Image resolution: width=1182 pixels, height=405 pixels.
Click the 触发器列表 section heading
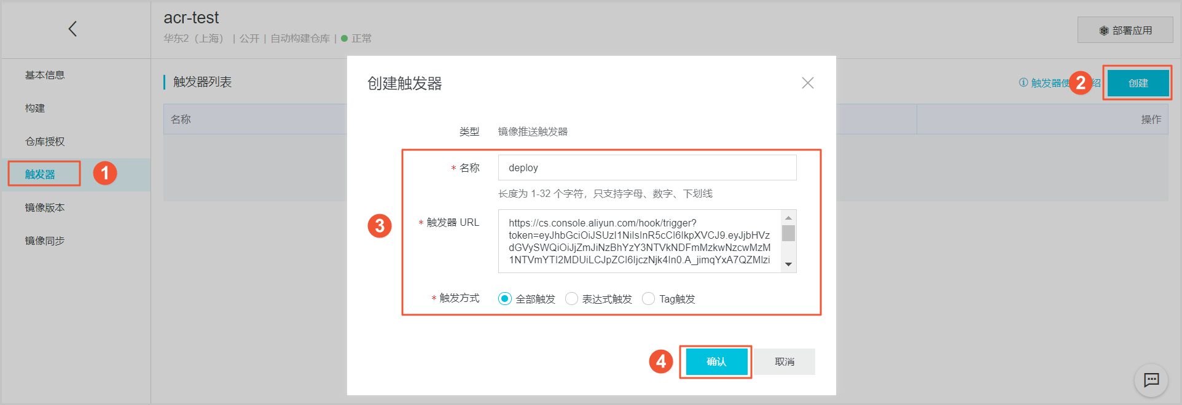point(202,82)
